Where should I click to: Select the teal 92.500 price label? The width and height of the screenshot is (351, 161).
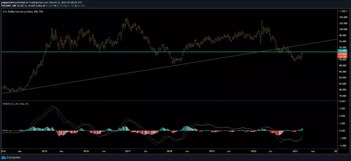click(343, 51)
